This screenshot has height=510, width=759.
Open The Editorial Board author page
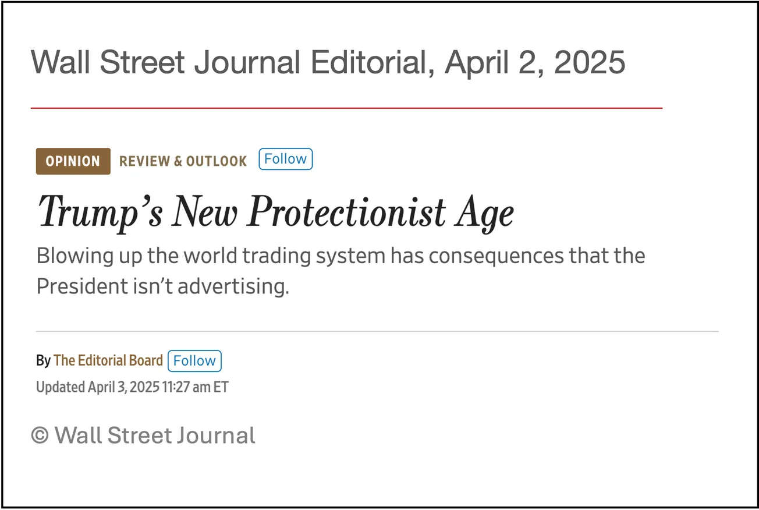pos(108,360)
